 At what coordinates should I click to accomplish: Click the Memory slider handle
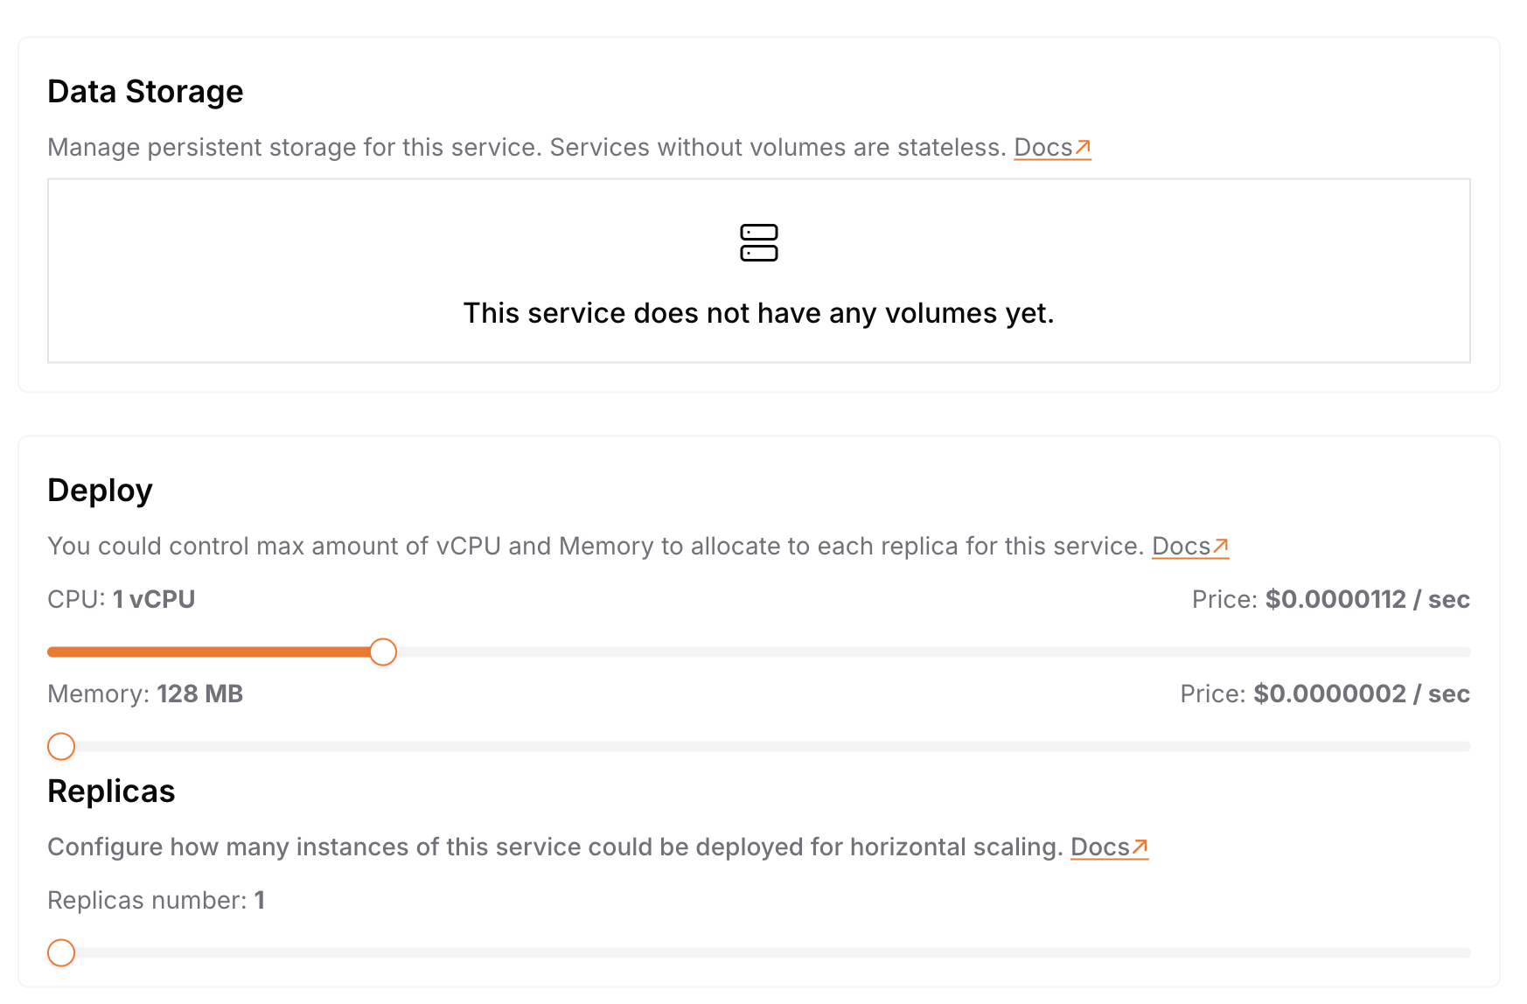click(60, 746)
